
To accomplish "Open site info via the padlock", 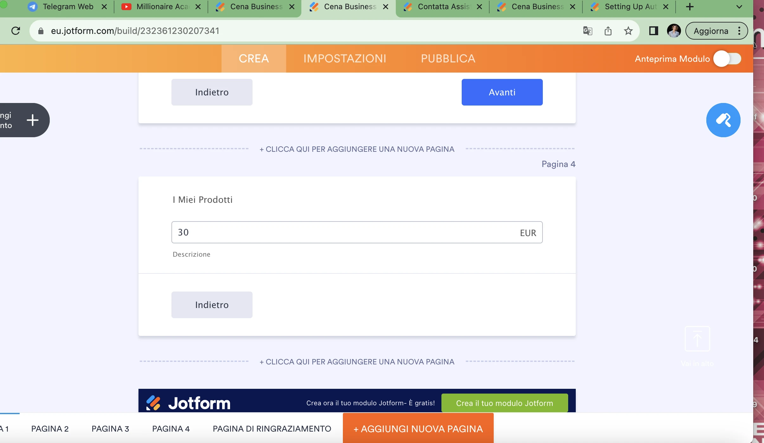I will 41,30.
